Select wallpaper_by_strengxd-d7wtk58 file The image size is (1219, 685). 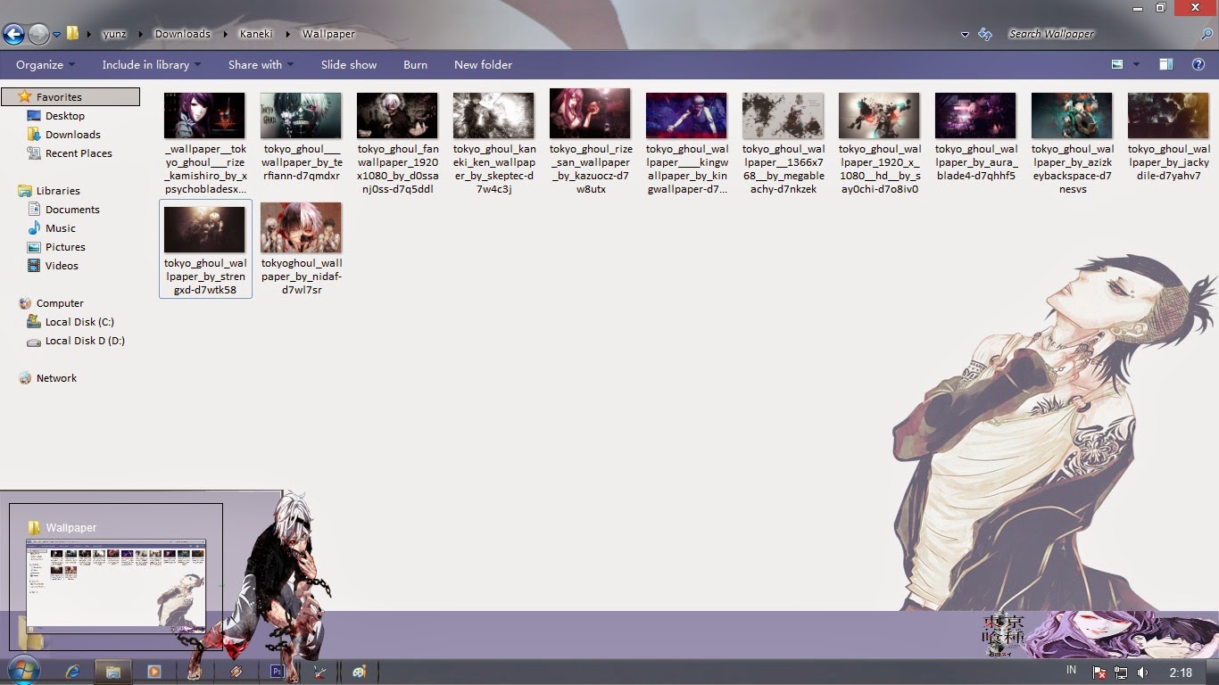click(205, 250)
